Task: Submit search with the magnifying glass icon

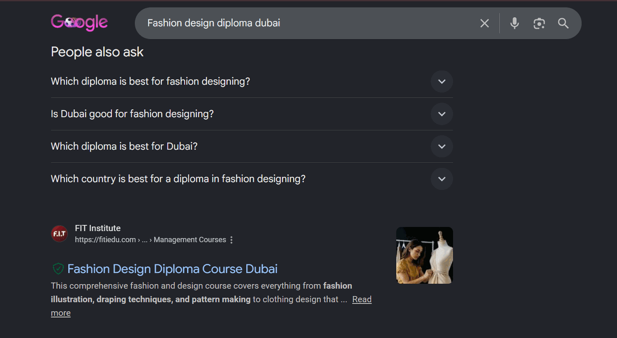Action: [x=563, y=23]
